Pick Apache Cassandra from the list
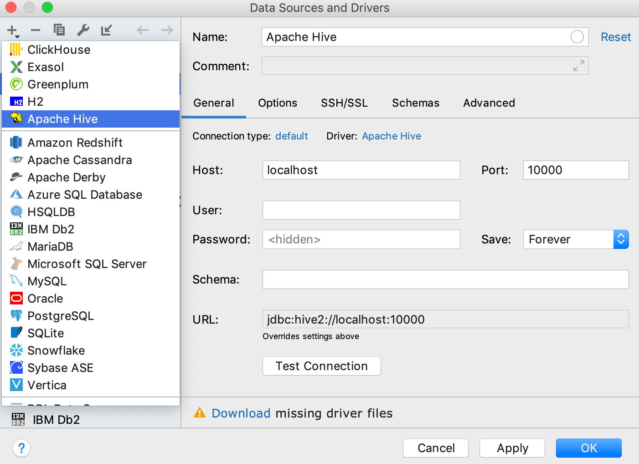 91,160
